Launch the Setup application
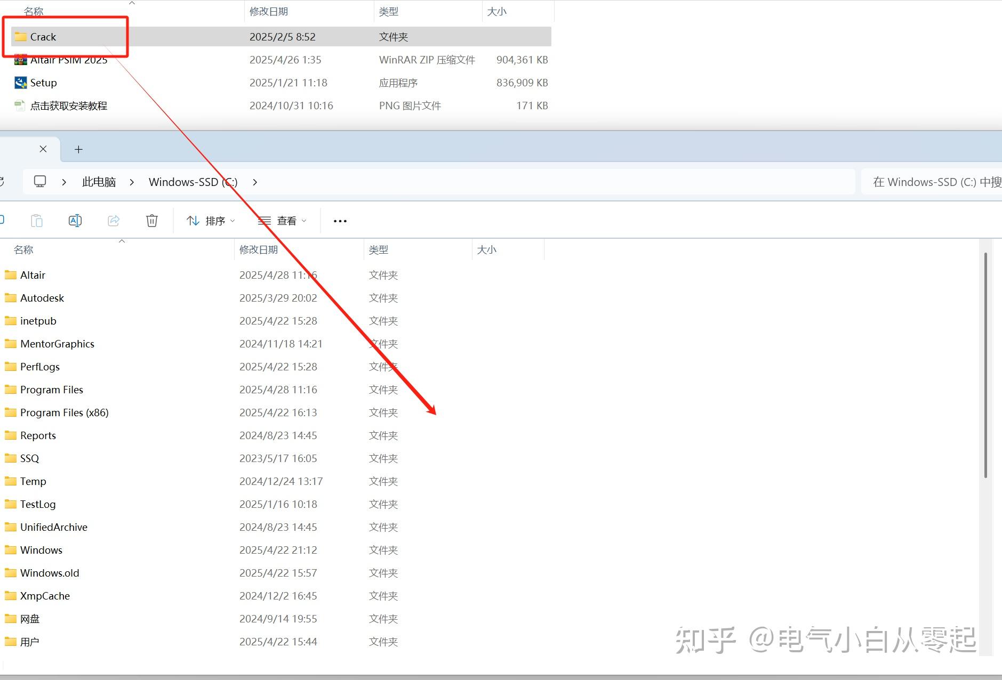This screenshot has width=1002, height=680. 45,83
